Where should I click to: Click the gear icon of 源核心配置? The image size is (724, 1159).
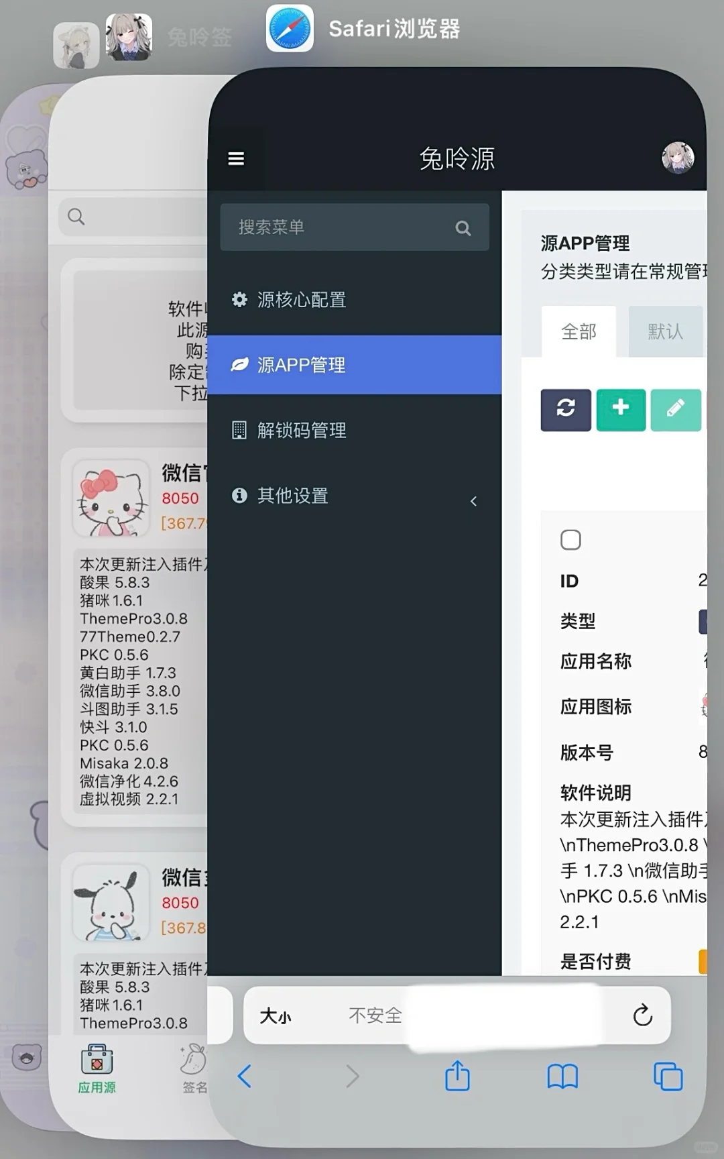pyautogui.click(x=239, y=299)
